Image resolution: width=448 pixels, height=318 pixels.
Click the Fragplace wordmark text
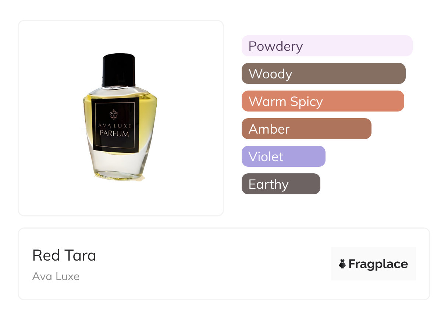click(378, 264)
